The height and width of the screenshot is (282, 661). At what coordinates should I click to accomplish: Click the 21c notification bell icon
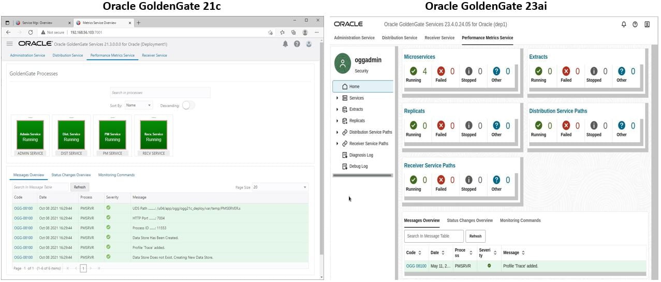(x=285, y=44)
